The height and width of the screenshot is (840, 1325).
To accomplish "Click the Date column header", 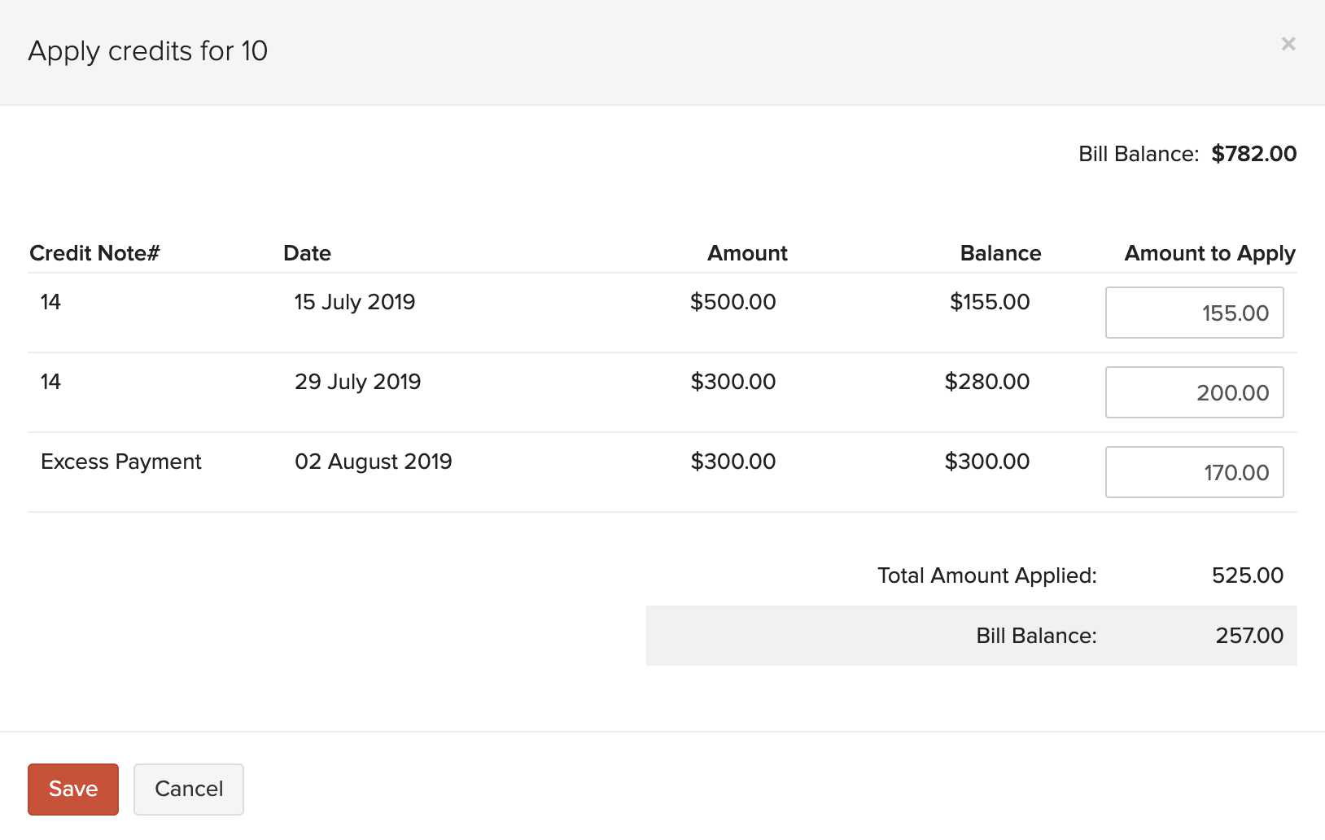I will pos(306,253).
